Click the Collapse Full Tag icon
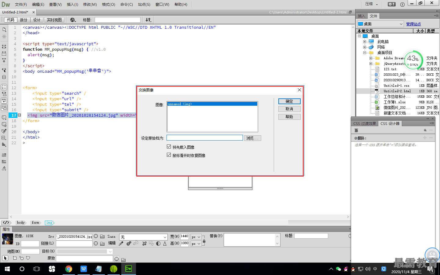The width and height of the screenshot is (440, 275). [x=4, y=47]
